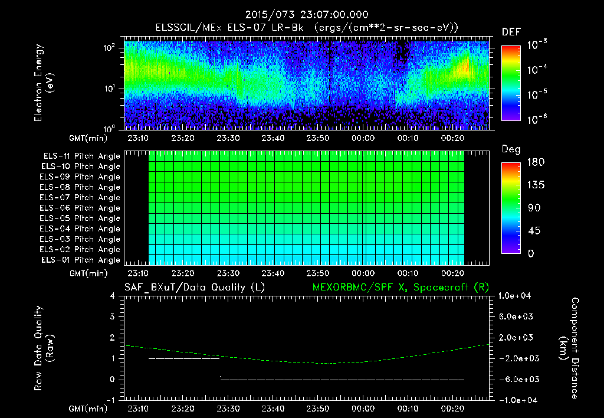The height and width of the screenshot is (418, 604).
Task: Click the ELS-01 Pitch Angle row label
Action: click(x=81, y=260)
